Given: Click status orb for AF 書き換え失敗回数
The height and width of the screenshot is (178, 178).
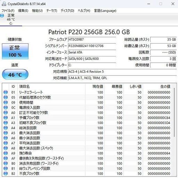Looking at the screenshot, I should [6, 158].
